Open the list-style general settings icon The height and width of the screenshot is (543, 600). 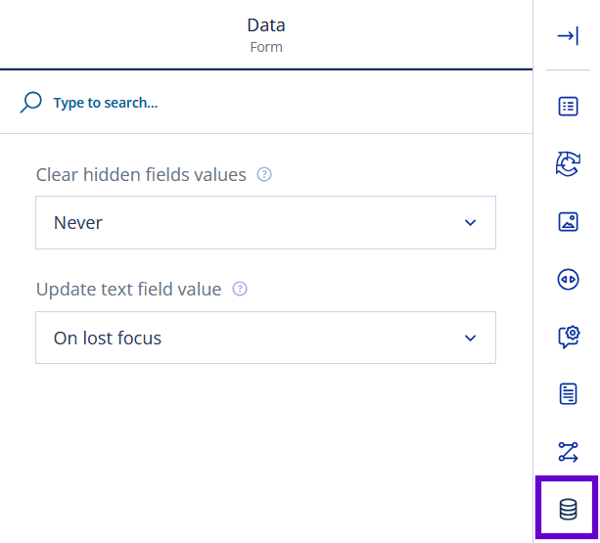pos(568,107)
